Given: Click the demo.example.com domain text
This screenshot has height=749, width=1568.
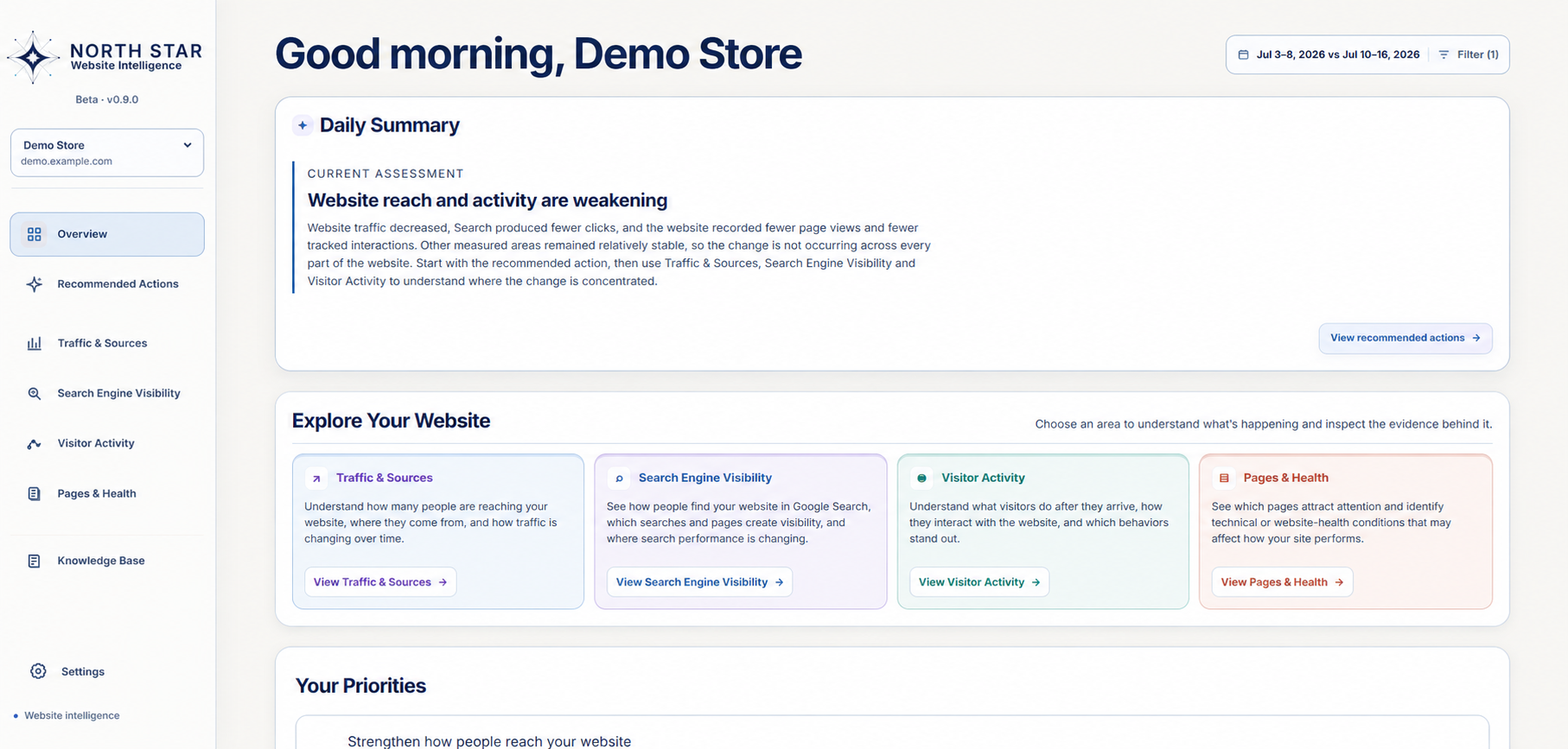Looking at the screenshot, I should point(67,162).
